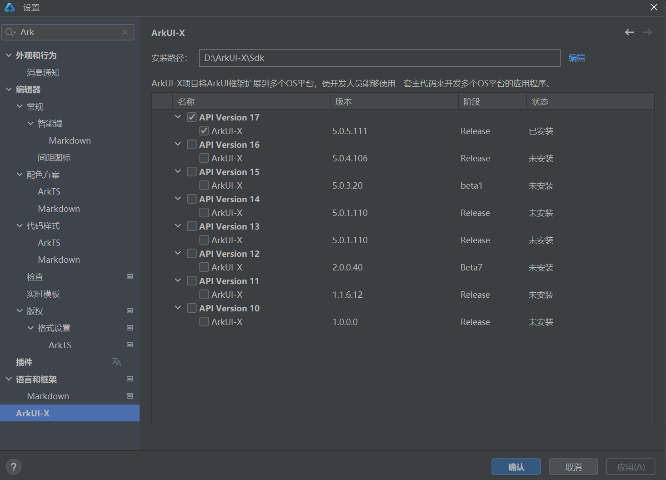Screen dimensions: 666x480
Task: Select ArkTS under 配色方案
Action: (49, 191)
